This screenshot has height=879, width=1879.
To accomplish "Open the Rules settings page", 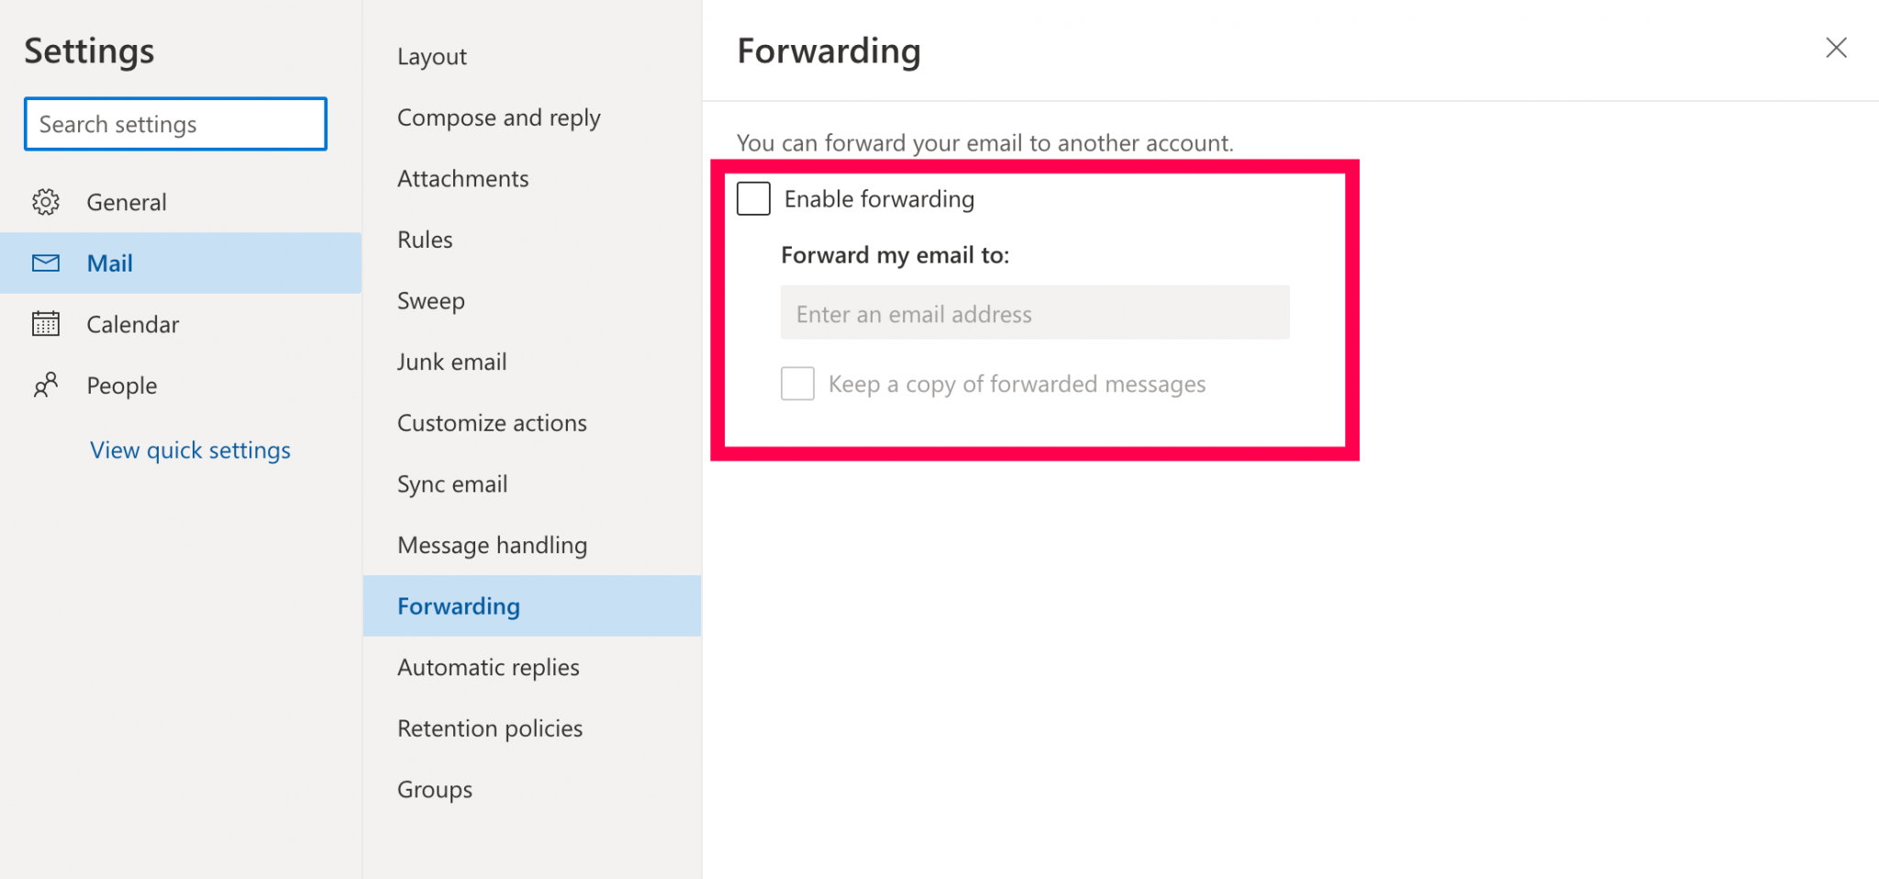I will point(424,239).
